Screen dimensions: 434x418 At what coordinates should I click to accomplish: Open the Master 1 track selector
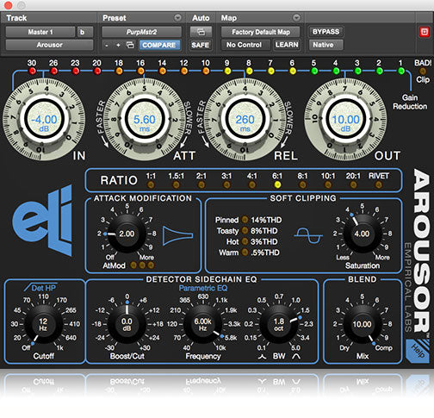[x=40, y=32]
